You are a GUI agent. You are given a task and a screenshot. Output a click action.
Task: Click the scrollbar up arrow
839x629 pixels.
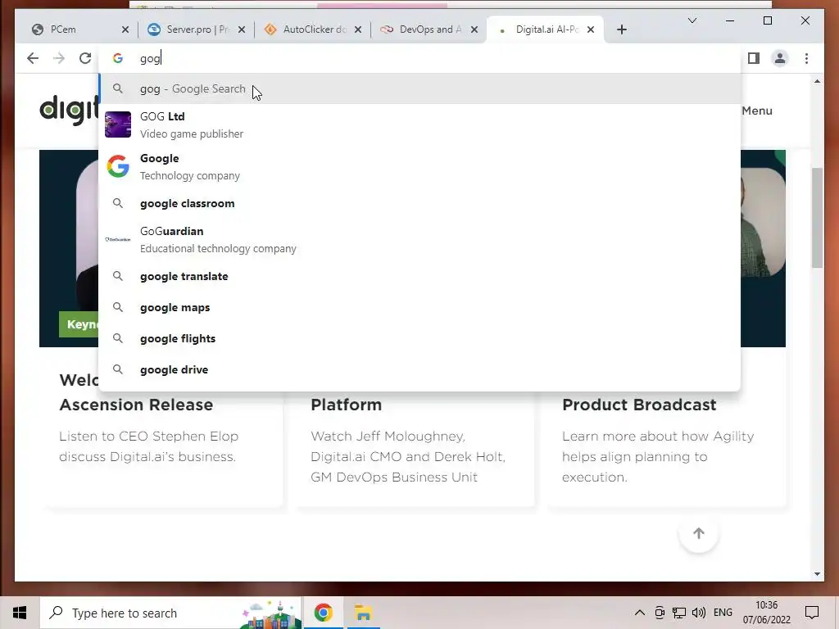[817, 81]
